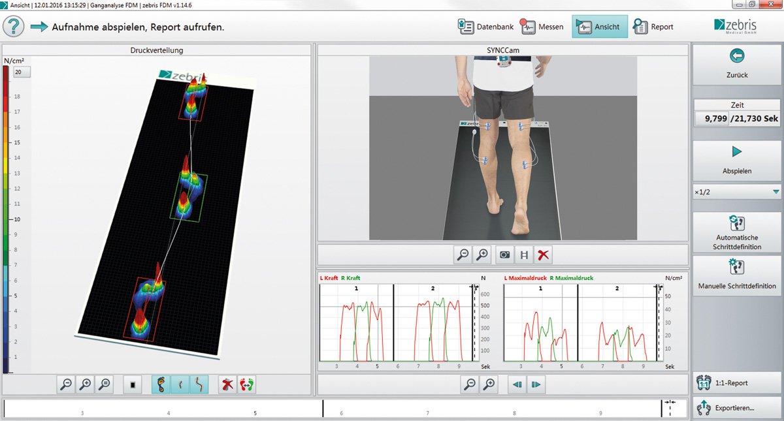Click the R Maximaldruck legend label

click(x=571, y=278)
